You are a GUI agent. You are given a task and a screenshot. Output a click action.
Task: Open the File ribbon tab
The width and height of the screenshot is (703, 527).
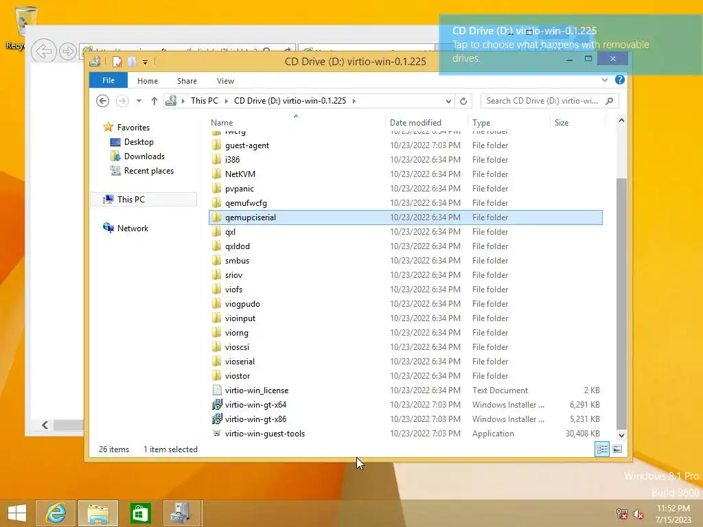[x=108, y=80]
